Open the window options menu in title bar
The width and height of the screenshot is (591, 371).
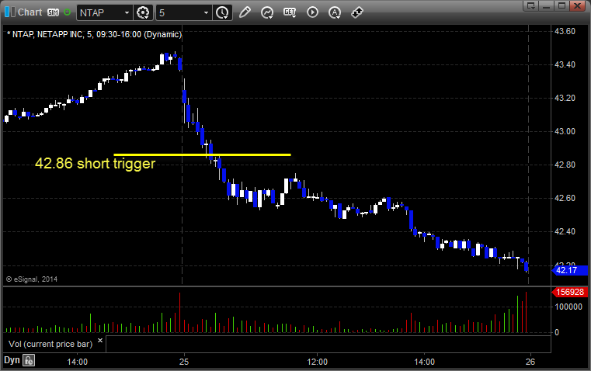(x=530, y=5)
